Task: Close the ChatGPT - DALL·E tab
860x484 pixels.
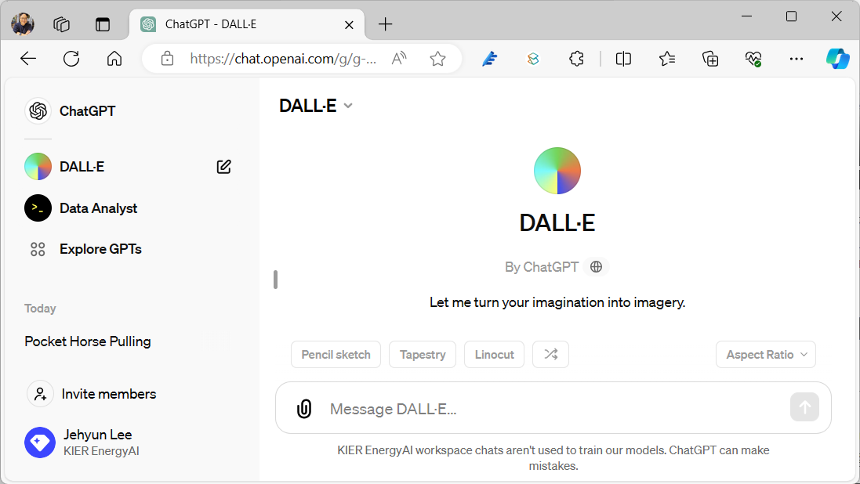Action: click(349, 24)
